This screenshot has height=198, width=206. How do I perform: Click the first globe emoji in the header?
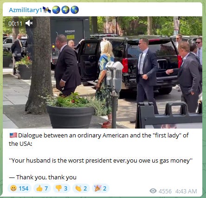[56, 10]
